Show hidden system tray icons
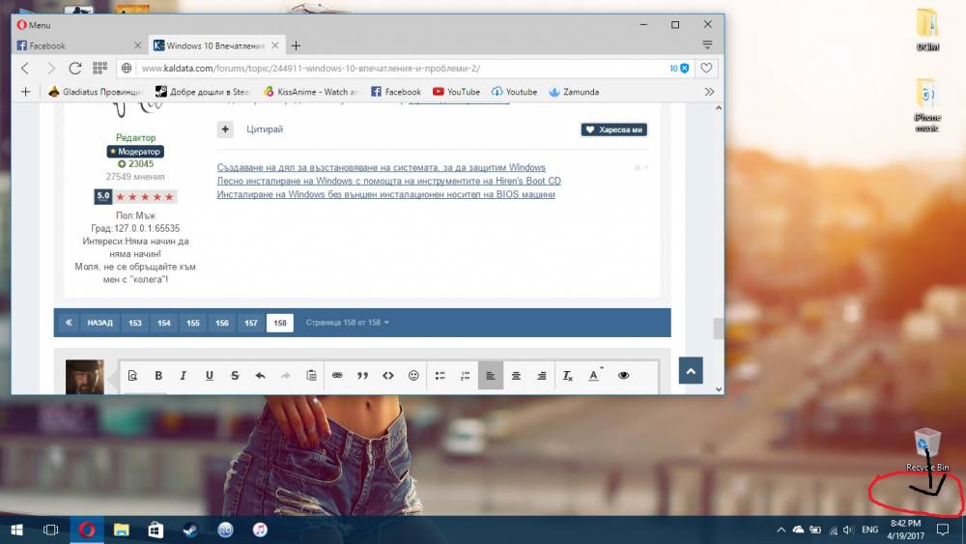Image resolution: width=966 pixels, height=544 pixels. point(781,530)
